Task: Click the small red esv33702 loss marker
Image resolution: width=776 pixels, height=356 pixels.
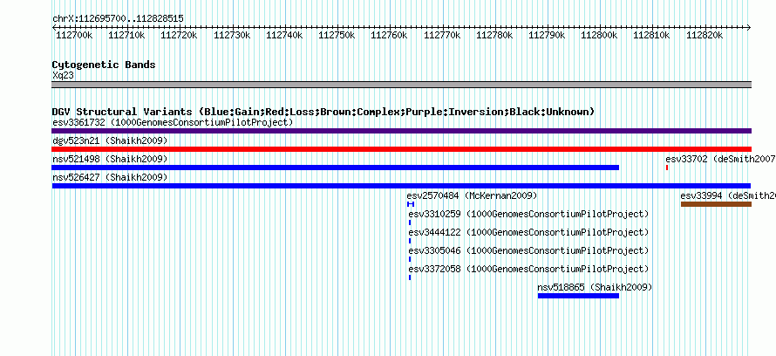Action: [667, 168]
